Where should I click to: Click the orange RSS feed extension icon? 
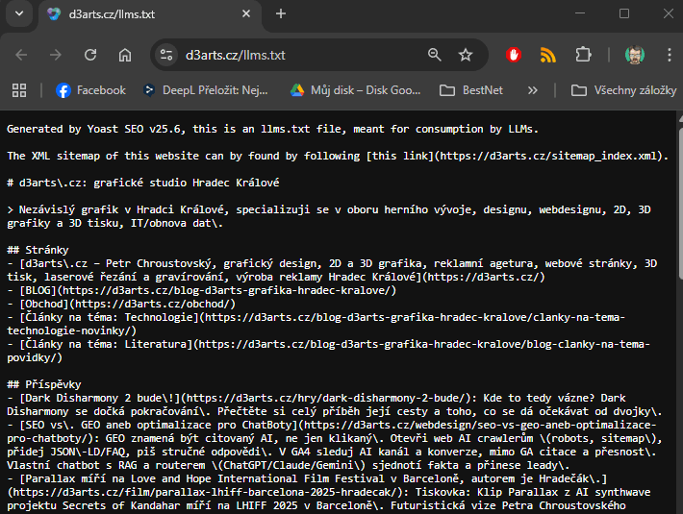point(548,55)
